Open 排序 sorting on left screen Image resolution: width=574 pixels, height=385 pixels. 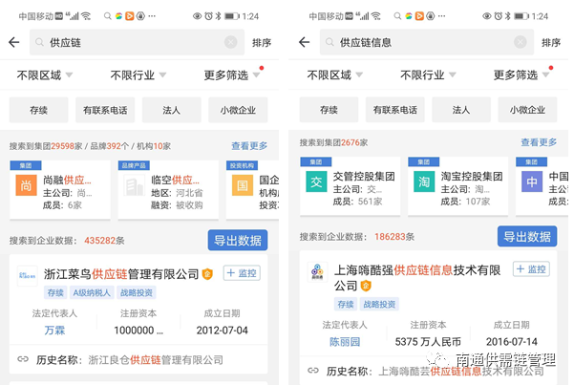tap(262, 43)
